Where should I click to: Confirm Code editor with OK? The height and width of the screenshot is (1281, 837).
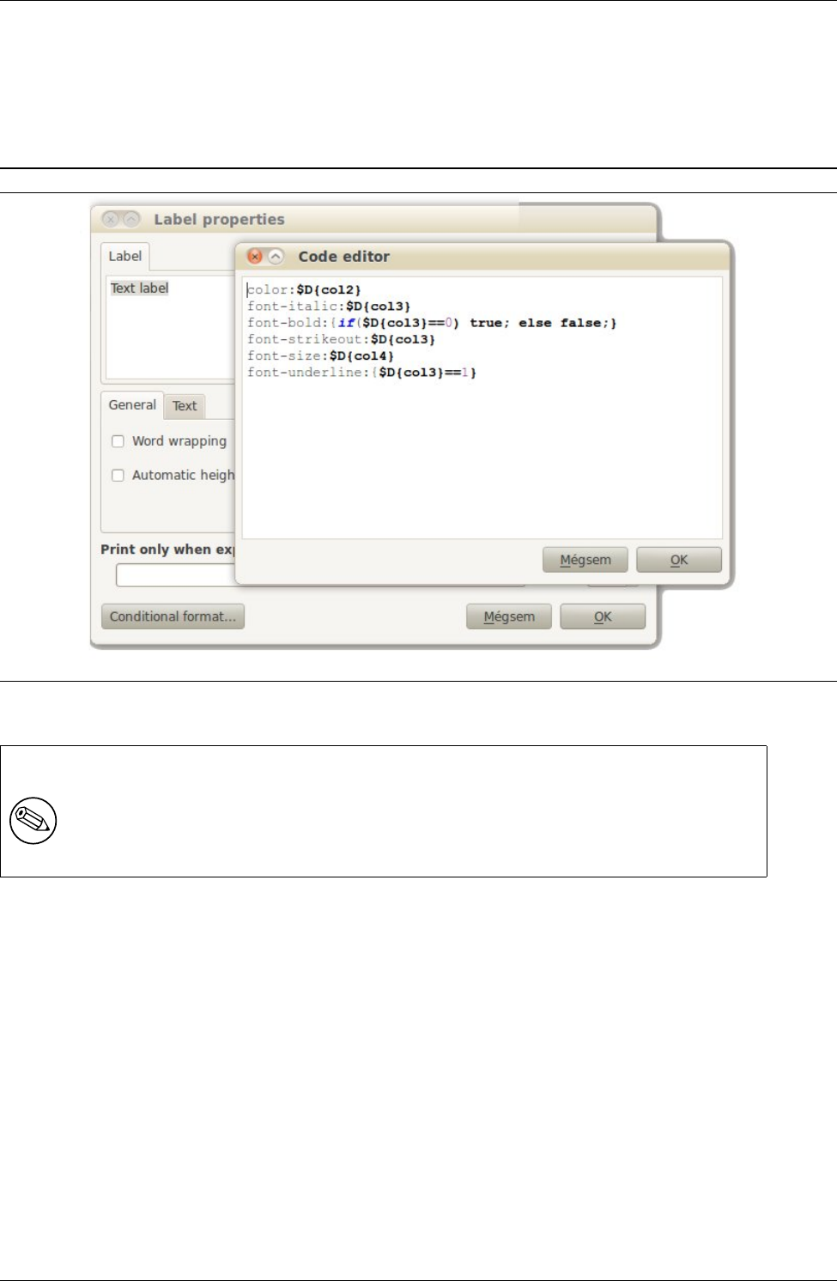(x=679, y=560)
